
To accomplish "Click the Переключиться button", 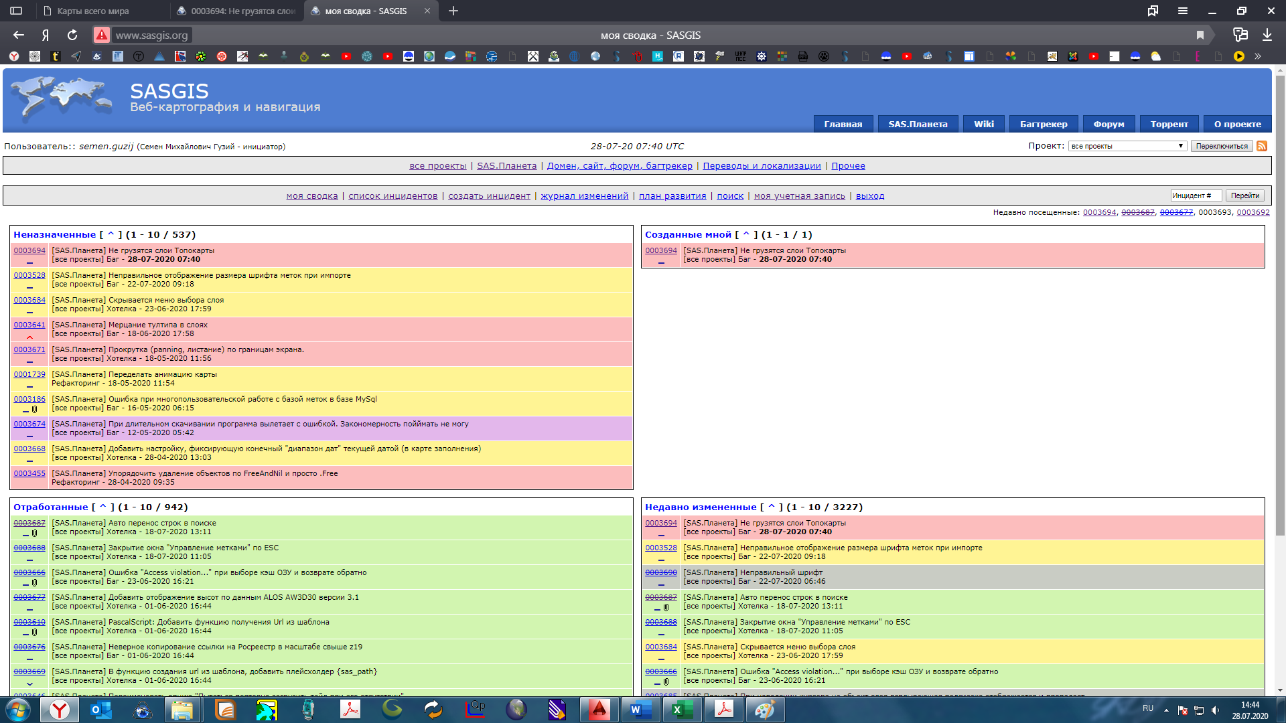I will point(1222,146).
